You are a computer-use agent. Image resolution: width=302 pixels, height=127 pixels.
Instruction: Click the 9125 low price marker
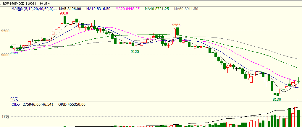tap(135, 52)
